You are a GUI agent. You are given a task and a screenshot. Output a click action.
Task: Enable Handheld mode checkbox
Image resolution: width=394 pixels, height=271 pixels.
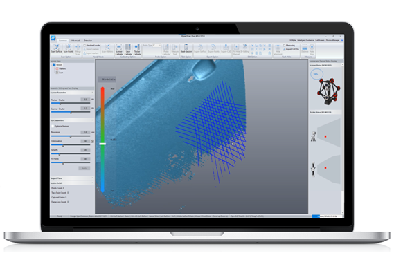[85, 46]
